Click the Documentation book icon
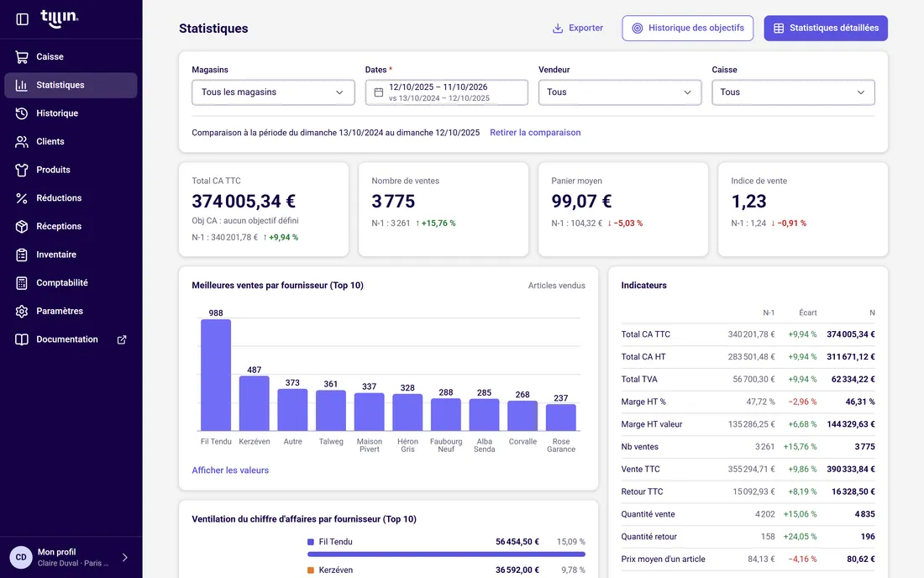 pos(22,339)
